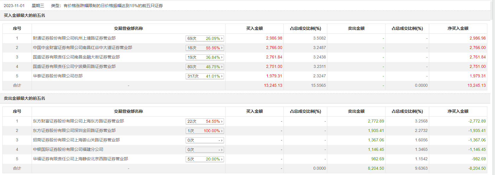The height and width of the screenshot is (175, 495).
Task: Expand the 80次 48.75% stats box
Action: 205,67
